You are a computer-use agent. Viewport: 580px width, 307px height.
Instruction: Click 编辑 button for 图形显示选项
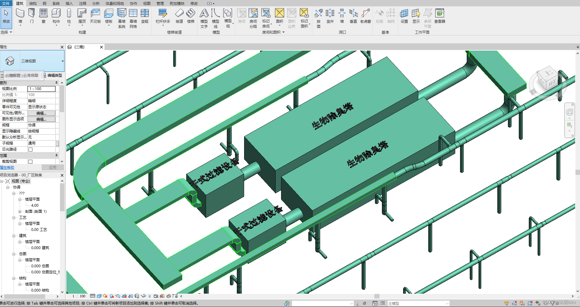click(x=41, y=119)
